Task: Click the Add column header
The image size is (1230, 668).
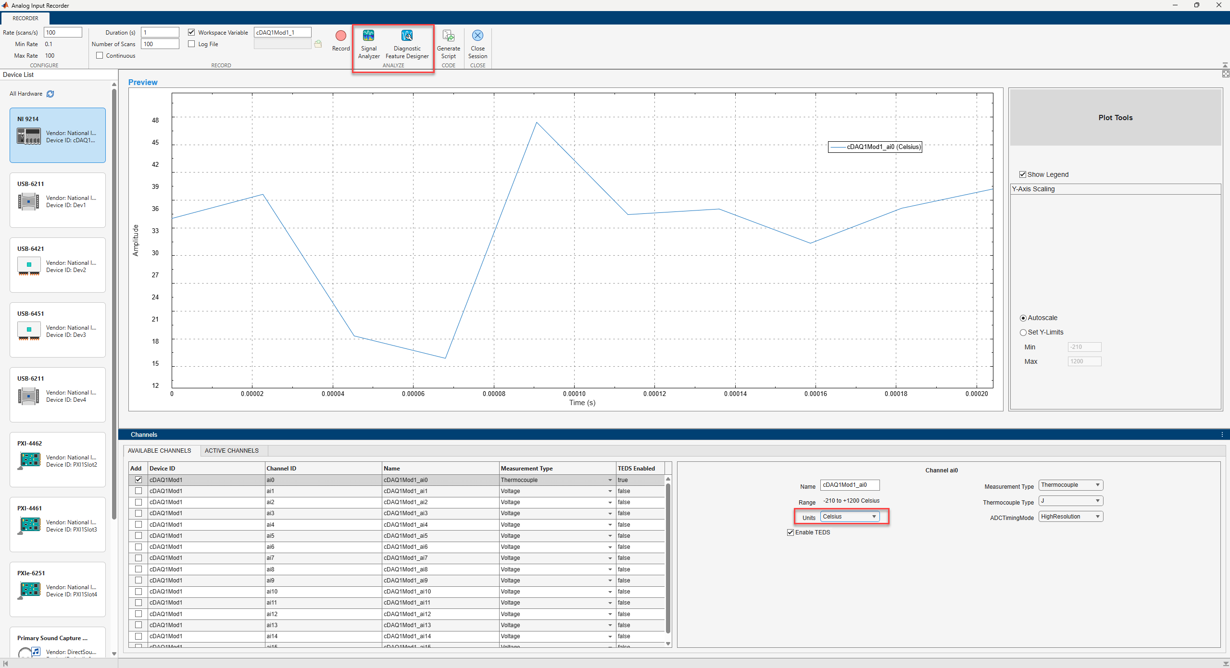Action: 138,469
